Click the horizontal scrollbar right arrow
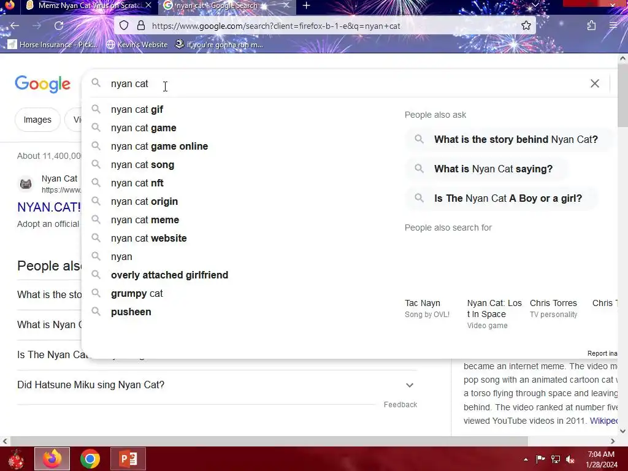The height and width of the screenshot is (471, 628). [x=613, y=441]
